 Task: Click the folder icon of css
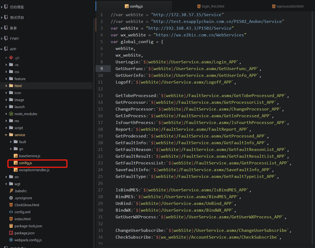point(11,72)
